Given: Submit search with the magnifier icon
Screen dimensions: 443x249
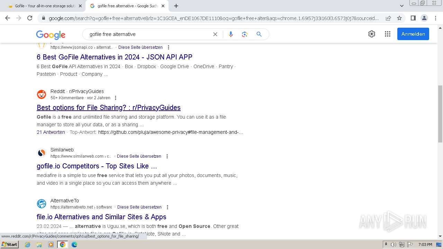Looking at the screenshot, I should [x=259, y=34].
